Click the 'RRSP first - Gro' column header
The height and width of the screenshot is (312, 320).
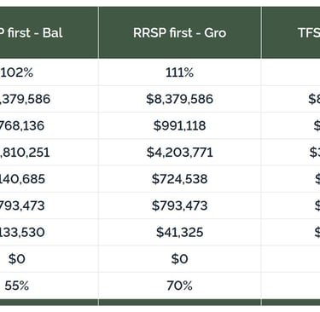[179, 32]
